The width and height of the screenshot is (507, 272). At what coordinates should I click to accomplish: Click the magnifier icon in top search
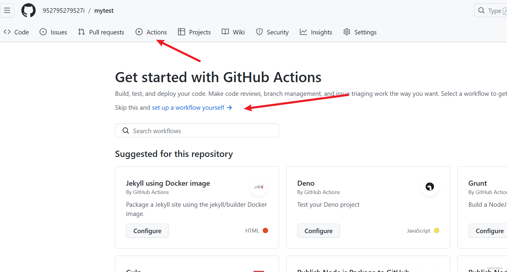[481, 11]
